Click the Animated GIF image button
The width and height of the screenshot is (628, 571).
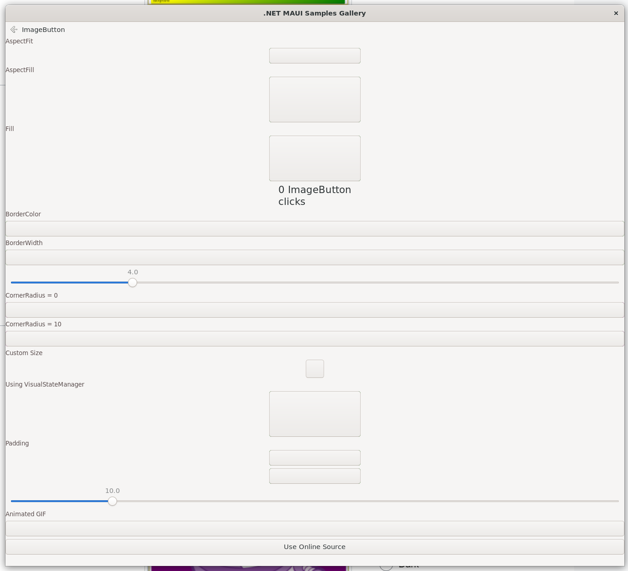[x=314, y=529]
